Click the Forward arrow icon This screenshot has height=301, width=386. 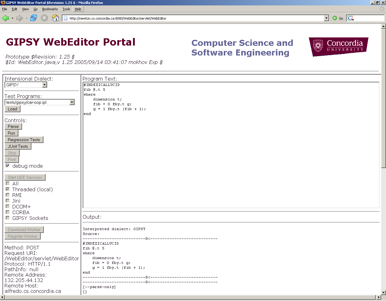pos(20,18)
